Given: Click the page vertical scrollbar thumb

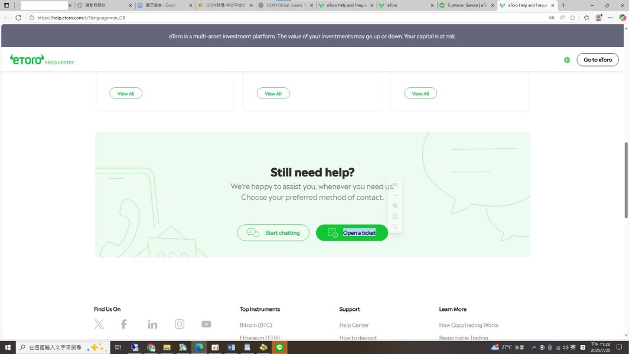Looking at the screenshot, I should click(626, 180).
